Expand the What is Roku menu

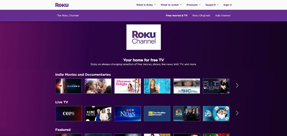point(146,5)
